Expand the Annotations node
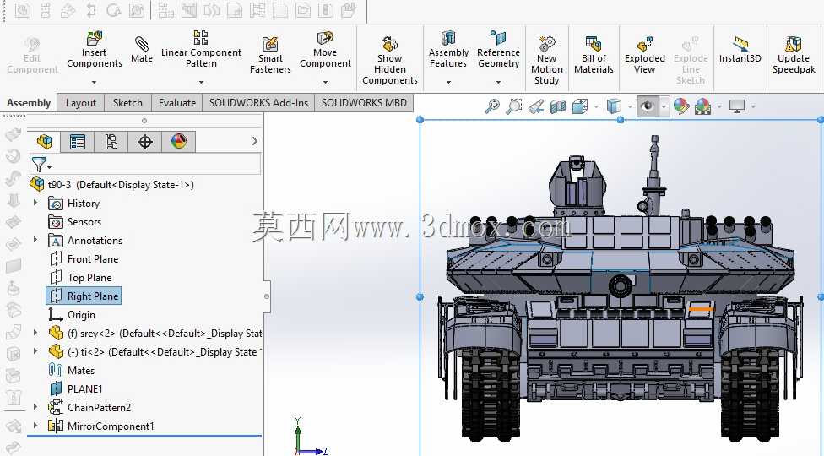The image size is (824, 456). click(x=35, y=240)
